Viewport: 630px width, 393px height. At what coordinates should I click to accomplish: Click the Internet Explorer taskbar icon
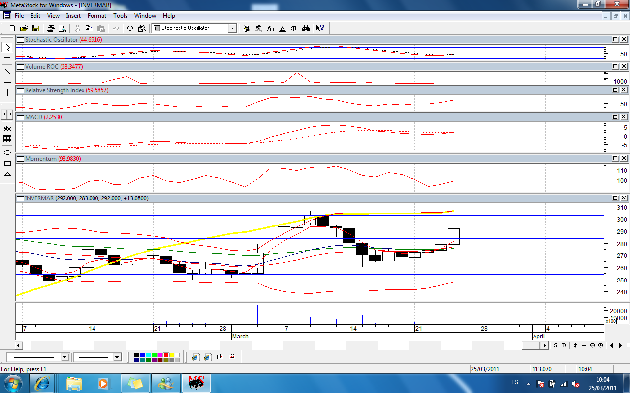pos(41,383)
